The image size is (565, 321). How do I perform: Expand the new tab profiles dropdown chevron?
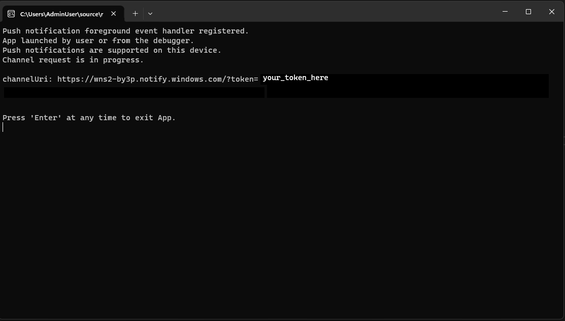point(150,14)
